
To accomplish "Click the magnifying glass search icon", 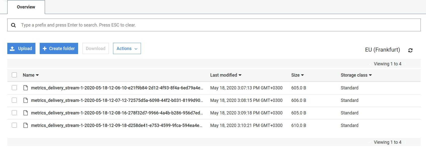I will point(13,25).
